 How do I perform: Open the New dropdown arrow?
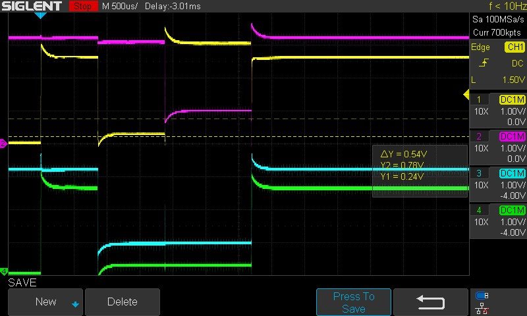(x=75, y=303)
